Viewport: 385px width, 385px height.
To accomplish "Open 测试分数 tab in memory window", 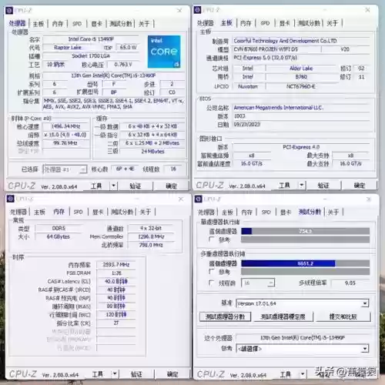I will click(122, 212).
